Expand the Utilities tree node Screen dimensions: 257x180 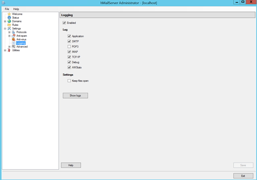tap(5, 50)
